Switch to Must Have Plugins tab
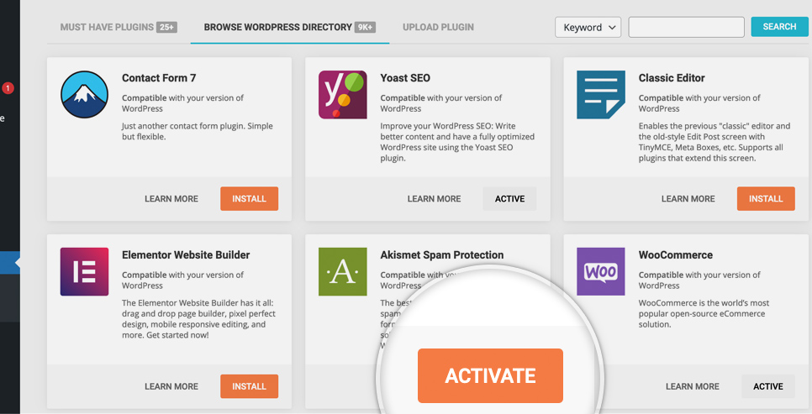This screenshot has height=414, width=812. click(119, 27)
